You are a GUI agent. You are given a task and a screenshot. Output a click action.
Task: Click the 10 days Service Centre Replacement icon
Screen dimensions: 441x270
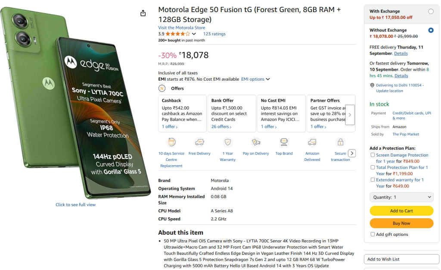tap(171, 141)
